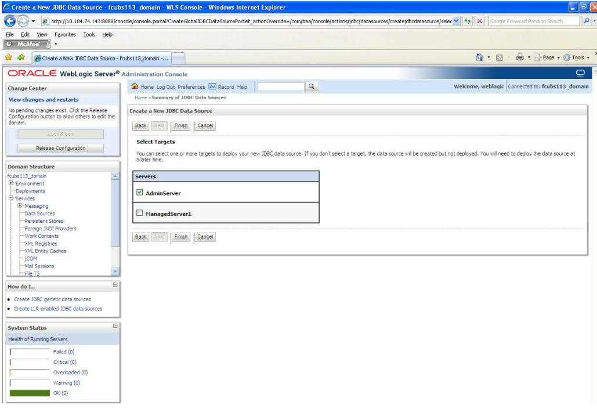The width and height of the screenshot is (597, 408).
Task: Select fcubs113_domain in Domain Structure
Action: click(x=27, y=176)
